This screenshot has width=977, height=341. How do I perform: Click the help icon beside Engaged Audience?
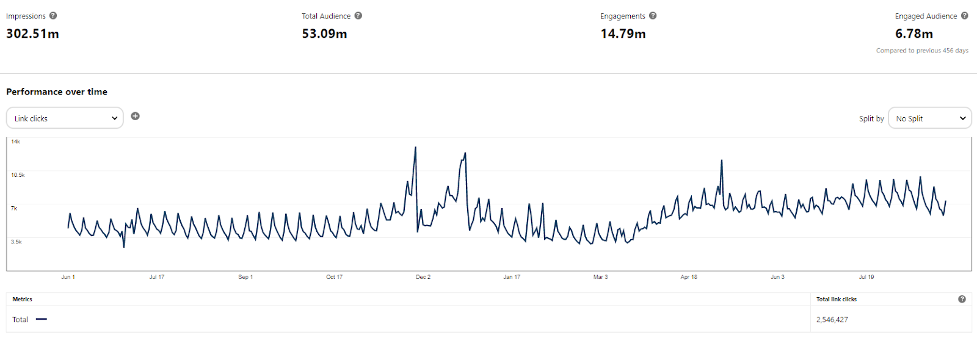pos(965,16)
